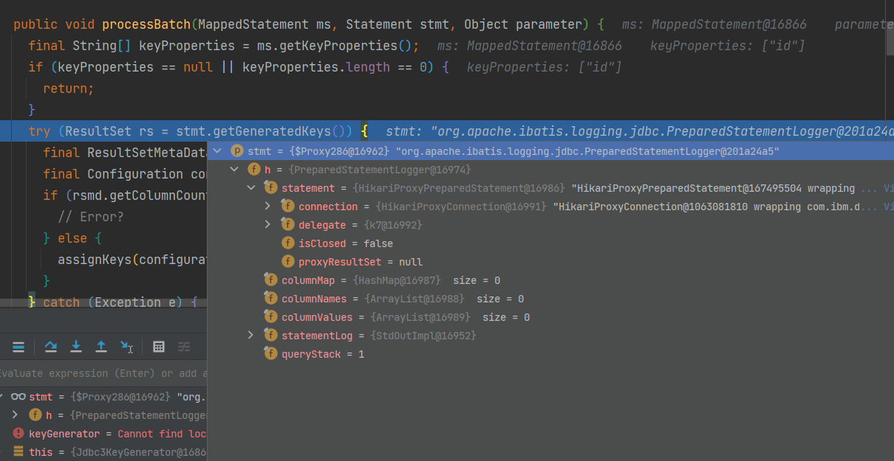Image resolution: width=894 pixels, height=461 pixels.
Task: Collapse the h PreparedStatementLogger node in popup
Action: click(x=234, y=170)
